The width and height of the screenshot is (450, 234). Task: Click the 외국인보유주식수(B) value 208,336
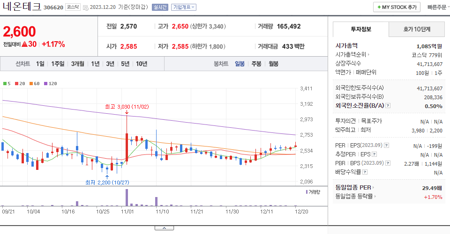tap(433, 97)
